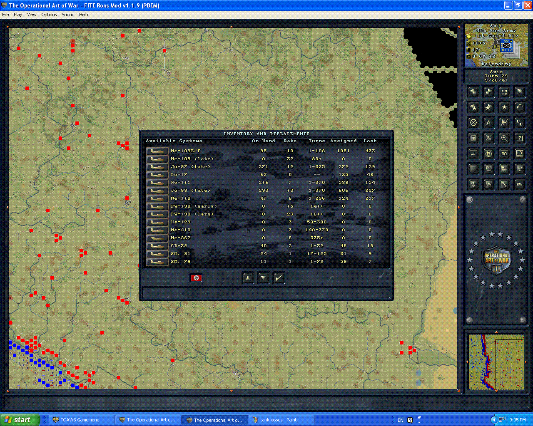The width and height of the screenshot is (533, 426).
Task: Open help with the question mark icon
Action: [x=519, y=138]
